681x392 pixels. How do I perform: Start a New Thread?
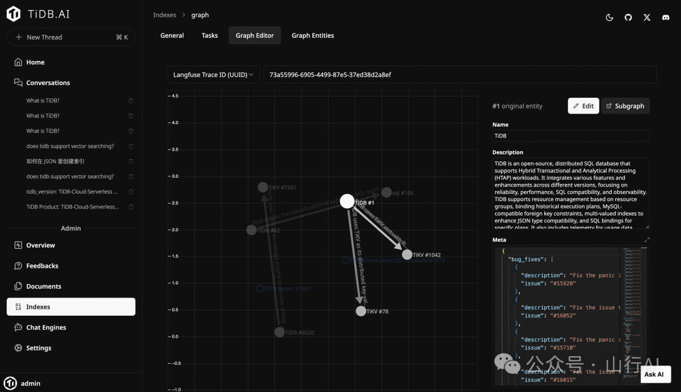71,37
